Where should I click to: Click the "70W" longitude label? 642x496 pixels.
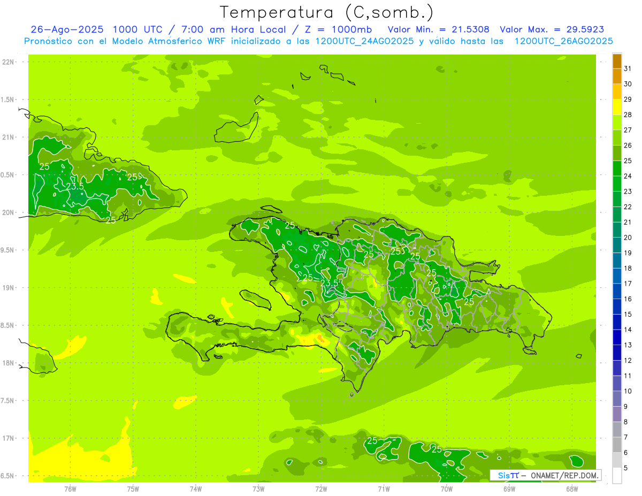(446, 489)
